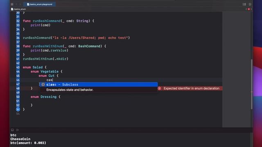Click 'CheeseCoin' output line in console
The width and height of the screenshot is (262, 147).
(20, 139)
